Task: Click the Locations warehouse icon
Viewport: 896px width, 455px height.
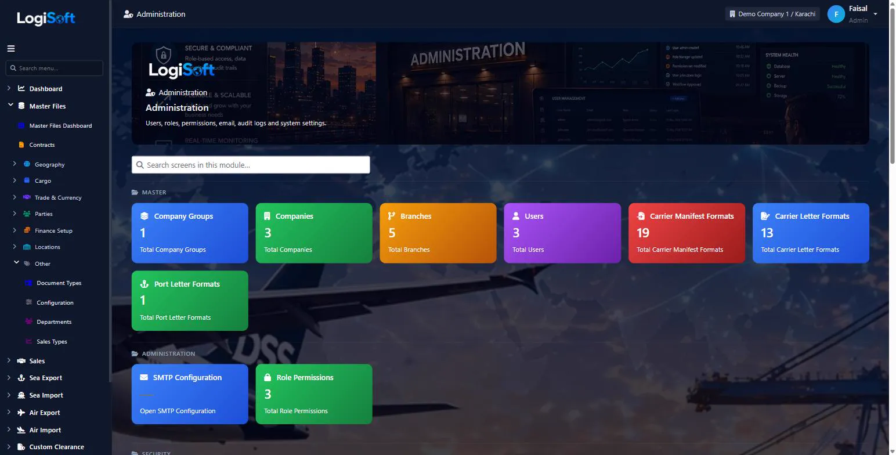Action: coord(27,247)
